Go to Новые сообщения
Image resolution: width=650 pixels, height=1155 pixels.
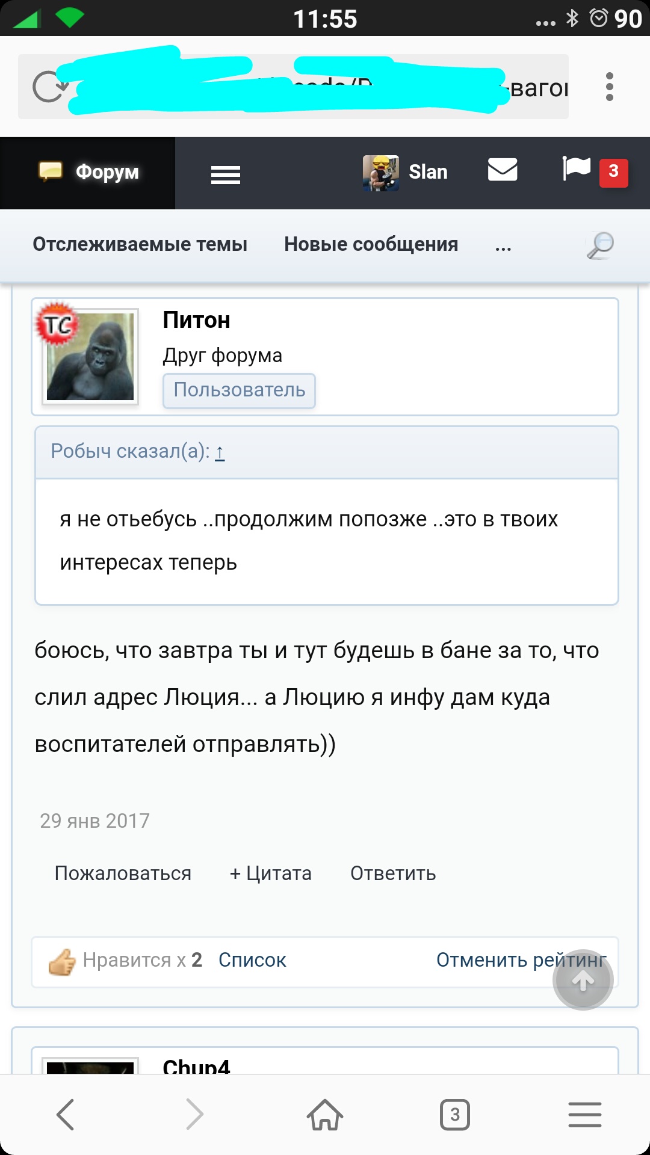[371, 244]
